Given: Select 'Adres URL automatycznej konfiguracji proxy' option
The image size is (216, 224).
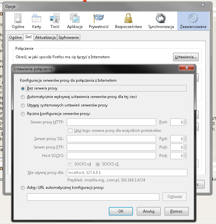Looking at the screenshot, I should [x=23, y=188].
